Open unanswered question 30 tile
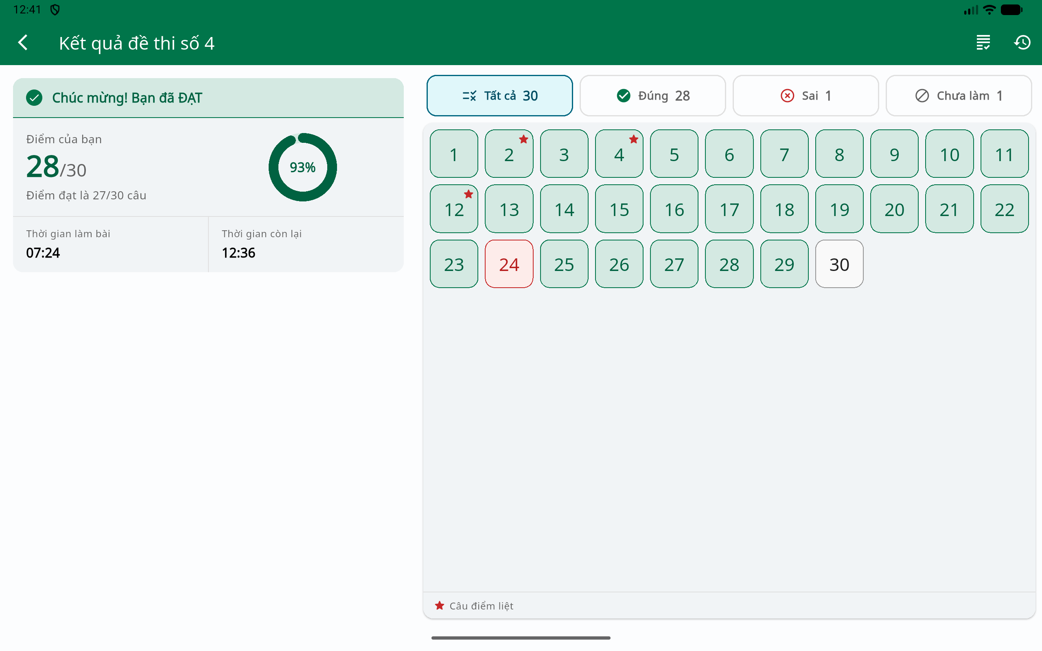The width and height of the screenshot is (1042, 651). point(839,264)
